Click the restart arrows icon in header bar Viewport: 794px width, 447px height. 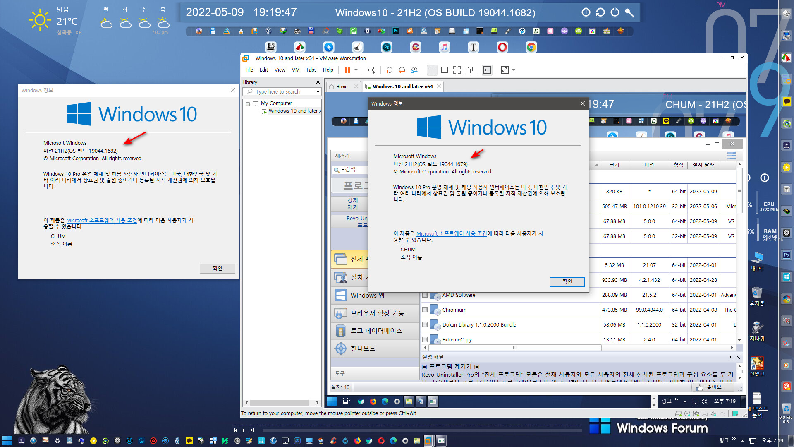click(x=600, y=12)
